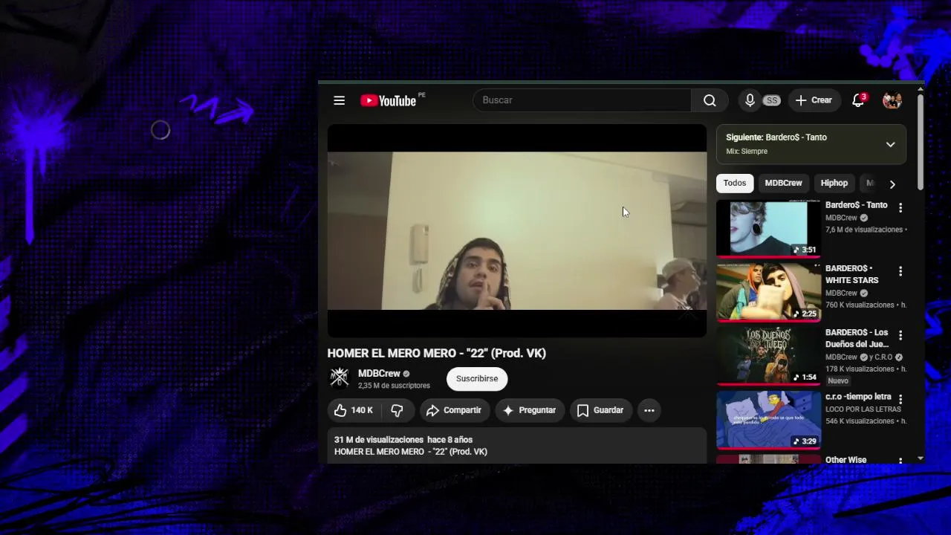951x535 pixels.
Task: Open options for BARDERO$ - WHITE STARS
Action: click(x=900, y=272)
